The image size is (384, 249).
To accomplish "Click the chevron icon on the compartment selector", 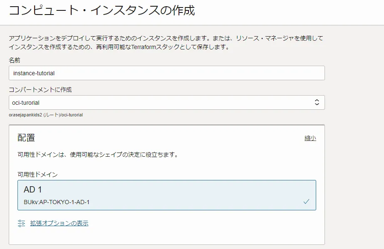I will [x=316, y=102].
